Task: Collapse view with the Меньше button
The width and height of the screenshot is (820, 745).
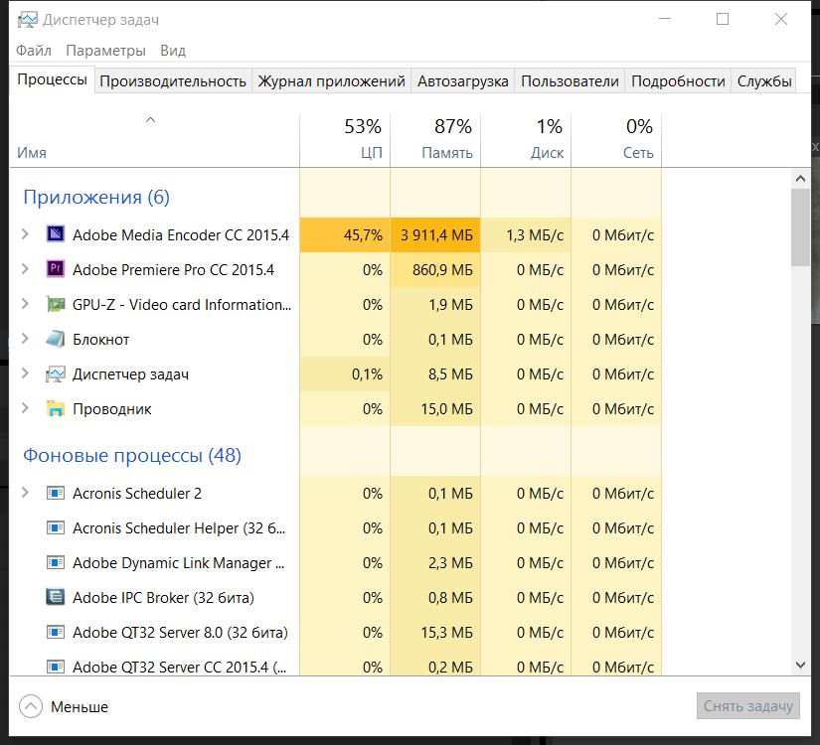Action: coord(66,707)
